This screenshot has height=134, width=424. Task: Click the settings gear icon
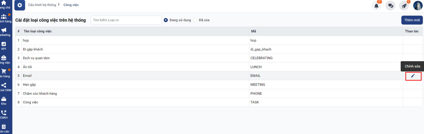(x=20, y=5)
